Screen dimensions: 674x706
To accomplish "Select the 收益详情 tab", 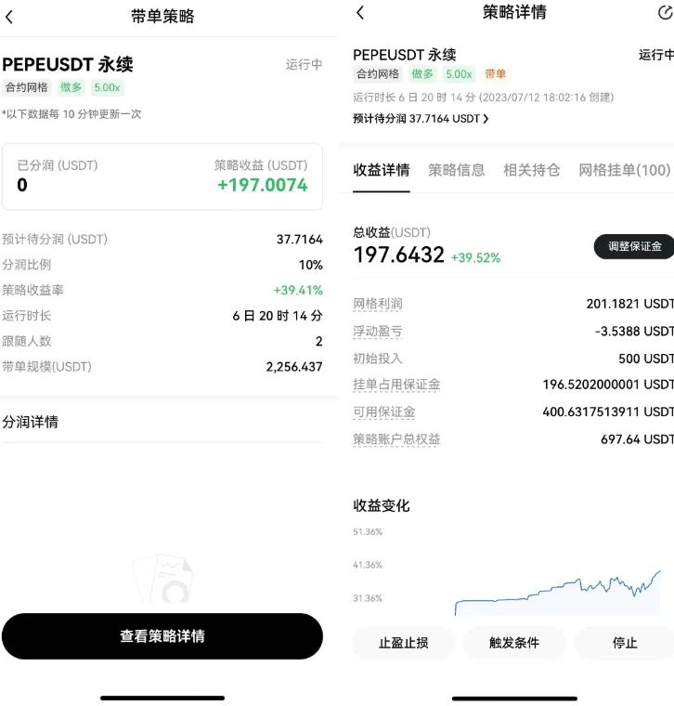I will [381, 170].
